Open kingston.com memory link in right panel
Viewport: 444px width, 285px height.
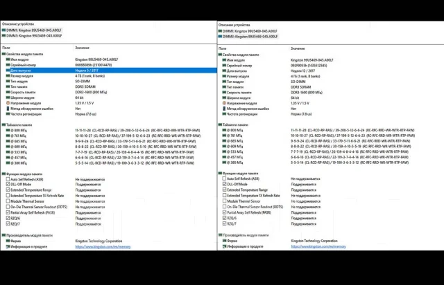[318, 246]
